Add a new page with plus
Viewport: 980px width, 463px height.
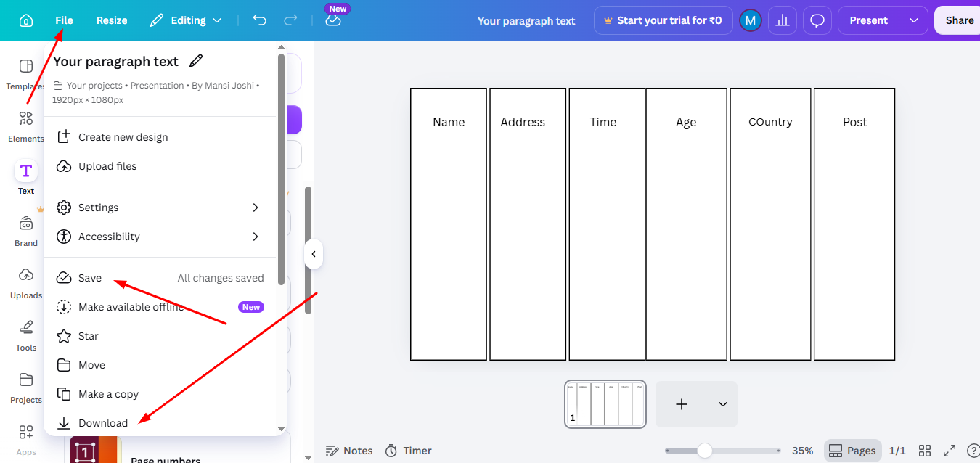tap(682, 404)
